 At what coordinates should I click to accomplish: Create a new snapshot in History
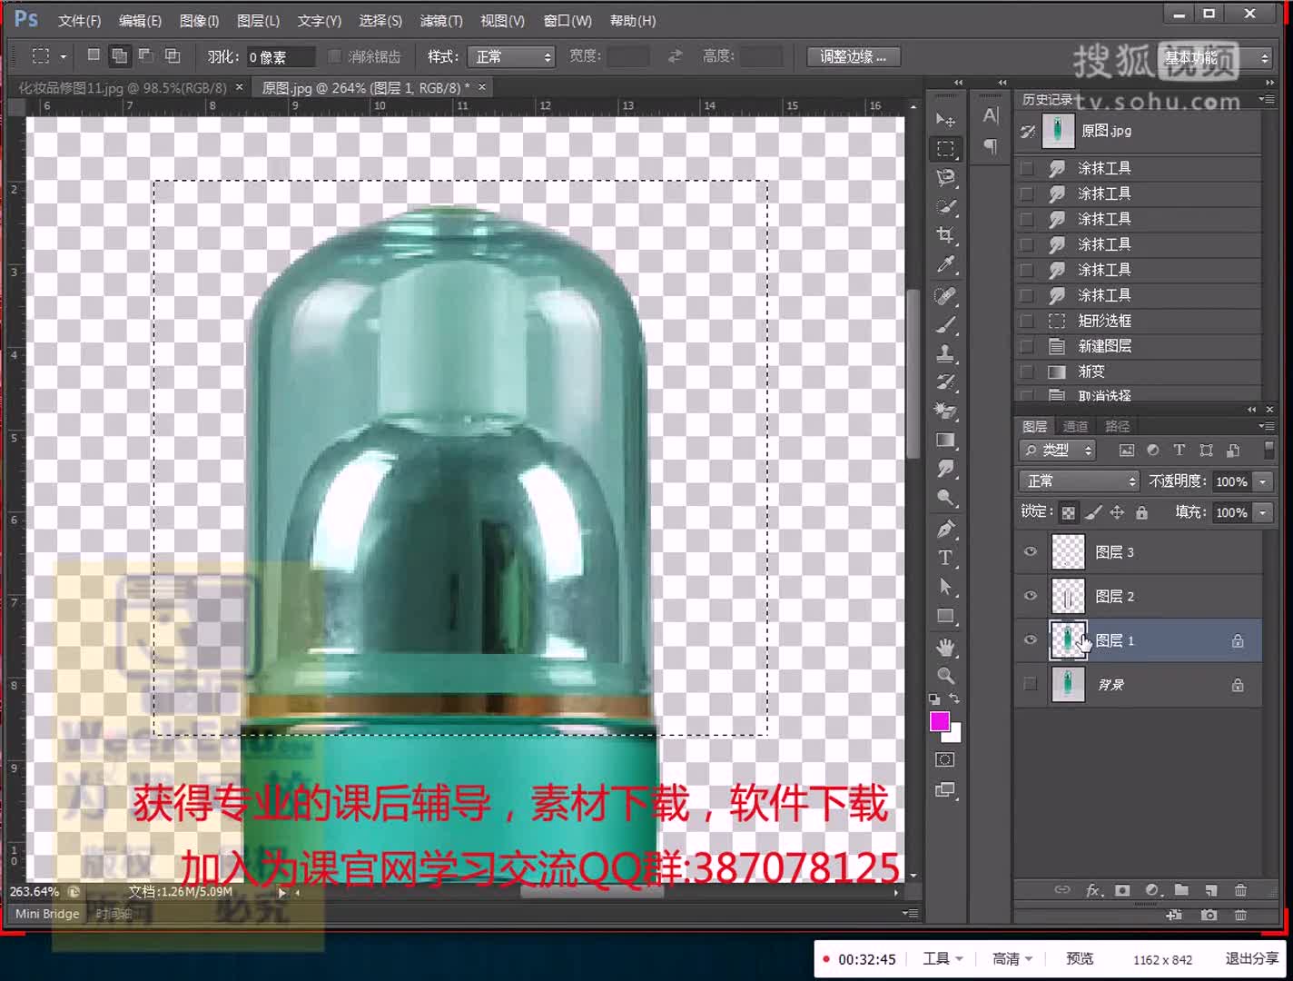coord(1209,915)
